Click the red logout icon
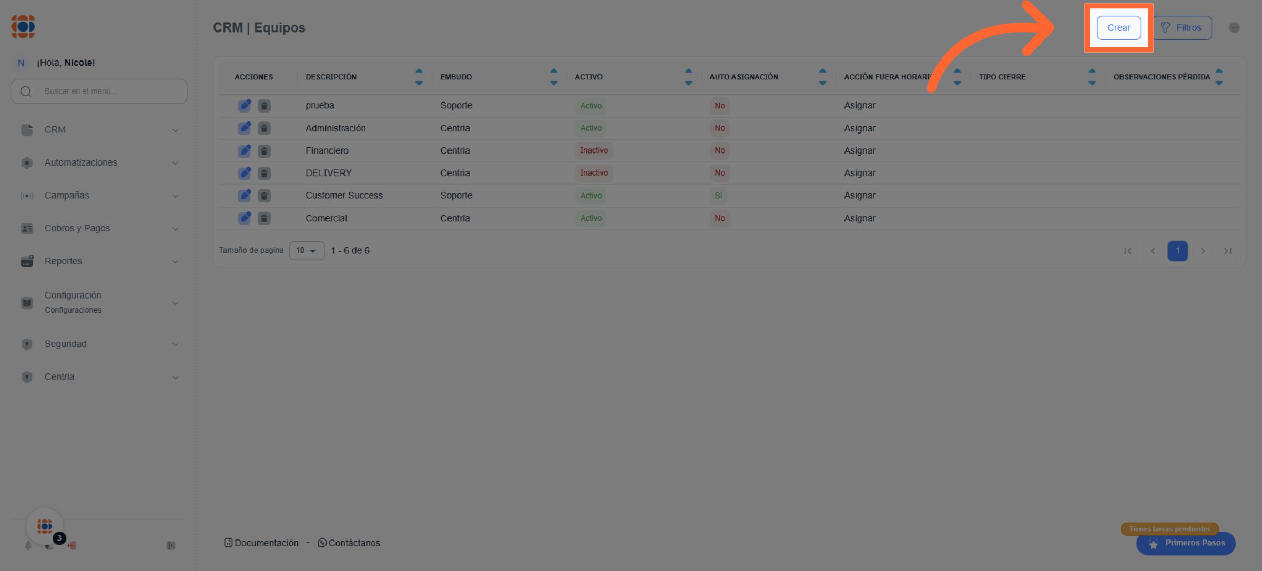The width and height of the screenshot is (1262, 571). tap(72, 546)
